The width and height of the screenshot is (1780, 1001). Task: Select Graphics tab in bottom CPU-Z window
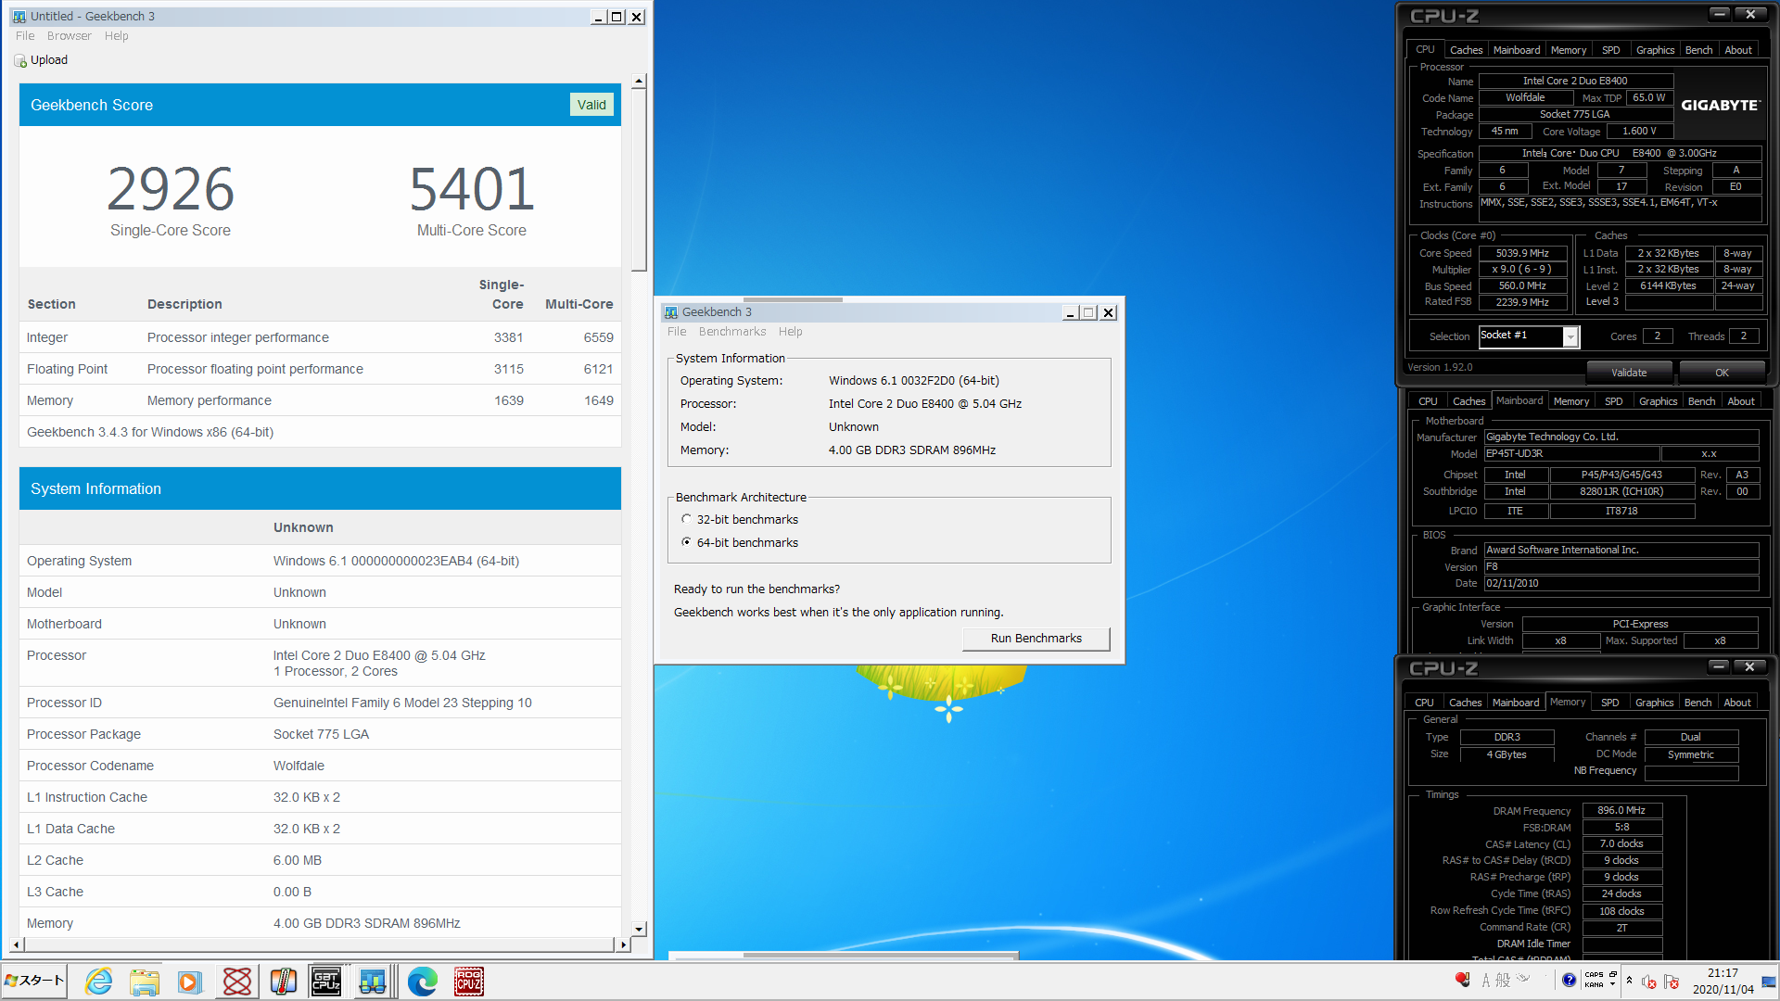1654,703
